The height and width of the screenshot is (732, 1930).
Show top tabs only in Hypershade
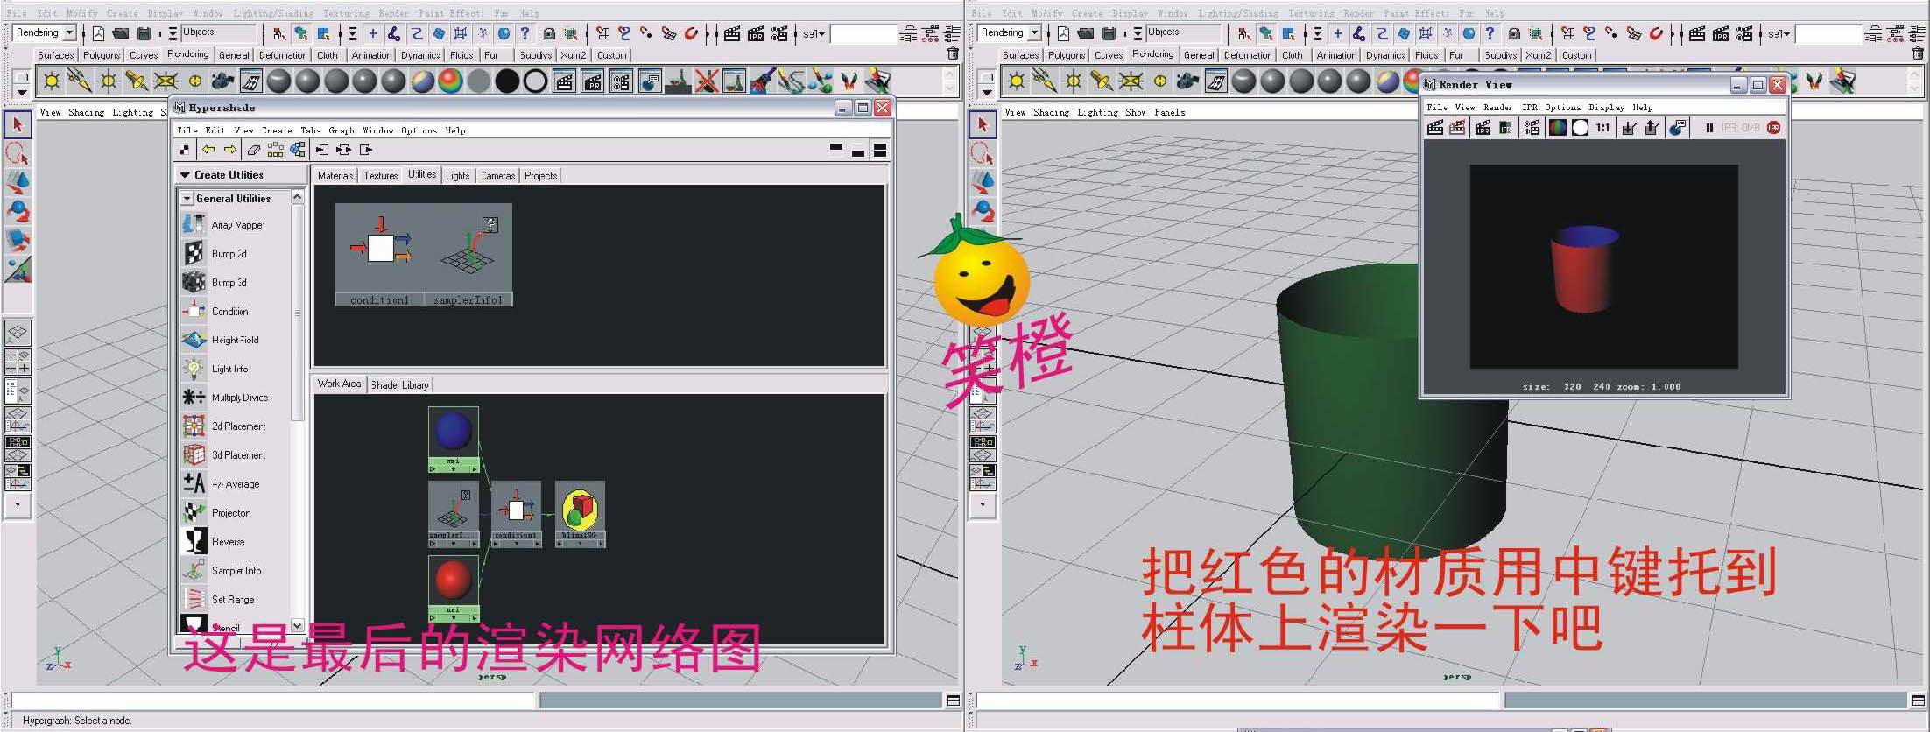coord(836,150)
